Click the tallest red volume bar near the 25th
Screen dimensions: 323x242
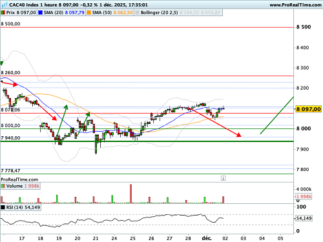130,194
